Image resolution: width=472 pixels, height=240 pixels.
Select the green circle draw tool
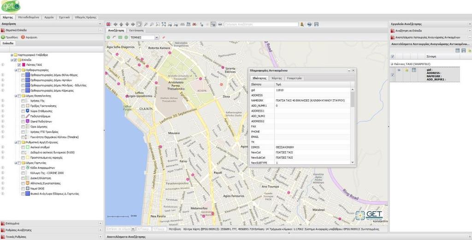point(126,38)
